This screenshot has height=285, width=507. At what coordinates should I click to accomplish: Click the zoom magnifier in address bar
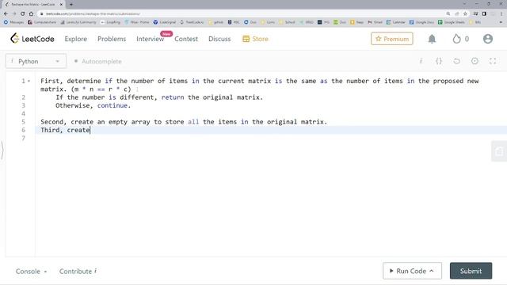[x=448, y=14]
